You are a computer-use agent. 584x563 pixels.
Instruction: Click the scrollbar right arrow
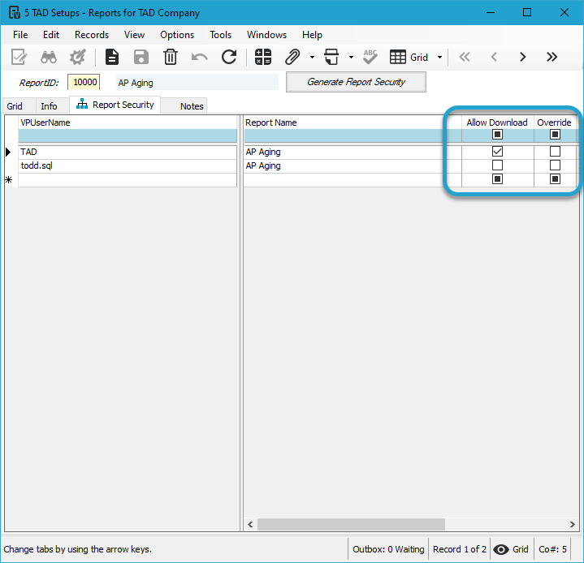click(x=572, y=524)
